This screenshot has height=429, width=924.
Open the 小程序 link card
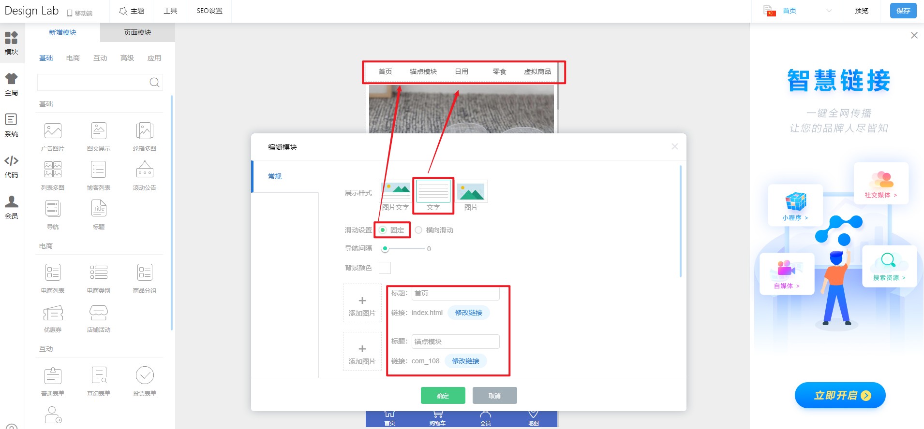pos(795,205)
